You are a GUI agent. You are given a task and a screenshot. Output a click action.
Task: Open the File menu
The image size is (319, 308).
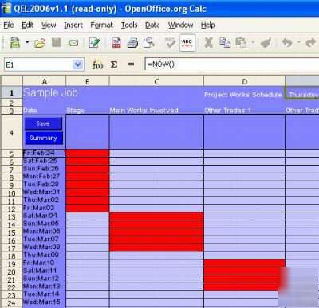(x=9, y=25)
